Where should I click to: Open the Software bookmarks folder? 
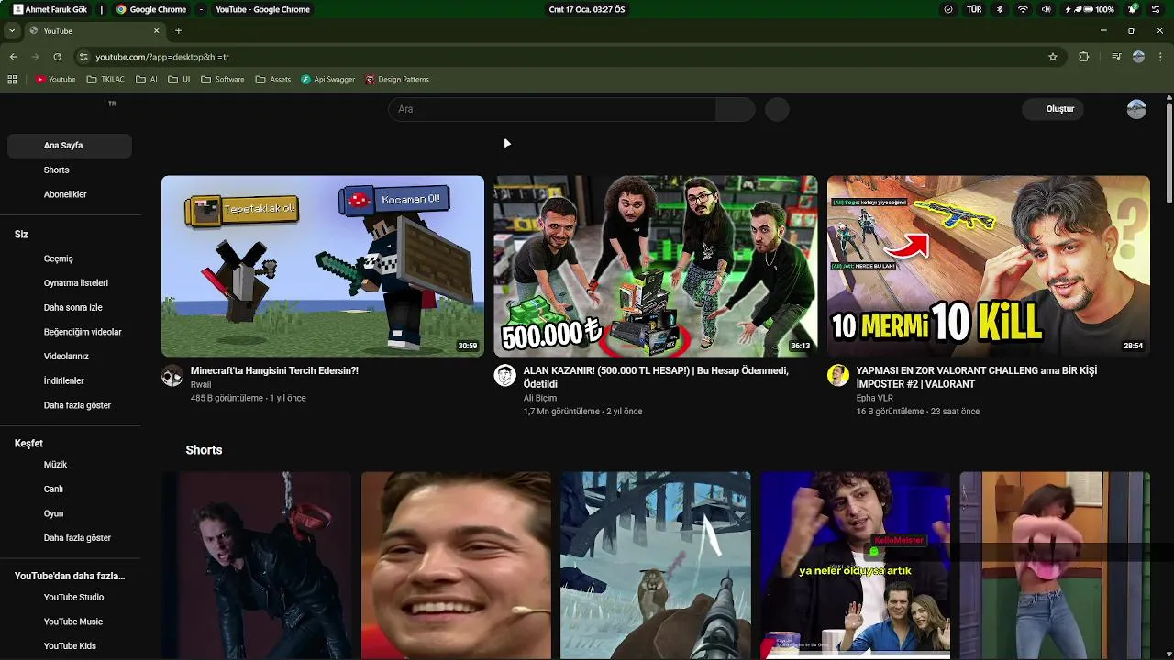pos(223,80)
